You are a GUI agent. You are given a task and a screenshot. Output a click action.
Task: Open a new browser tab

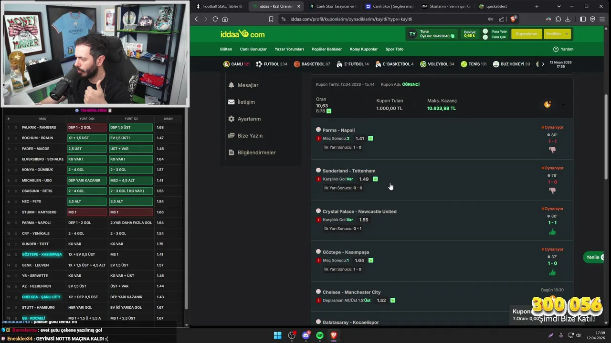point(537,6)
